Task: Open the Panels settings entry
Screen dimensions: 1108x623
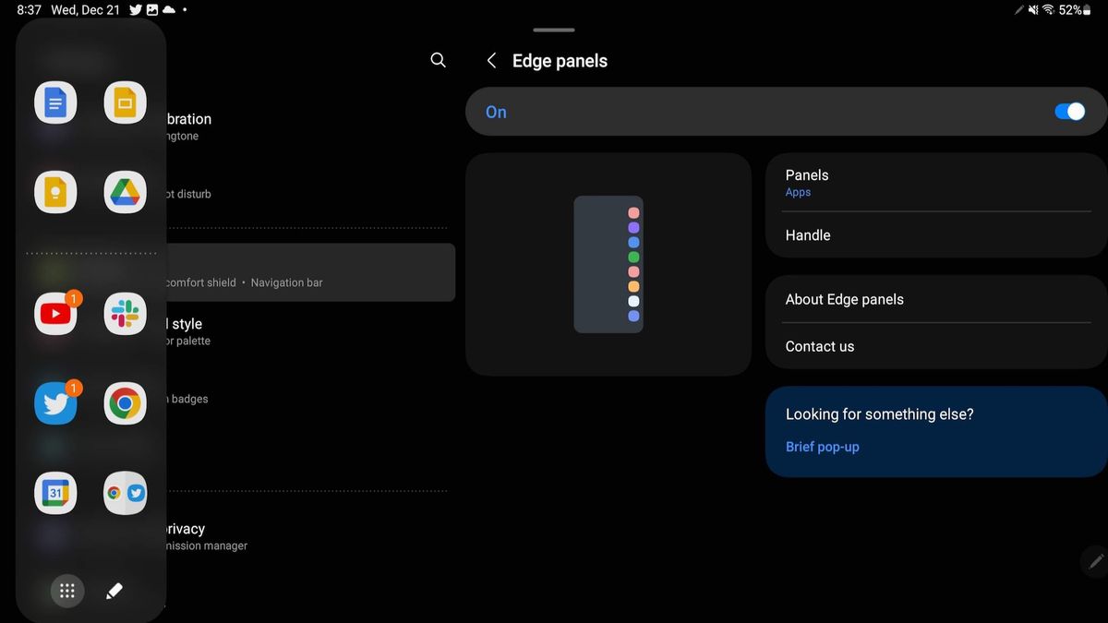Action: (x=935, y=182)
